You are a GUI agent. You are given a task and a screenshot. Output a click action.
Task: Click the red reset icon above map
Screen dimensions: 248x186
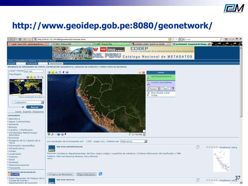(144, 72)
